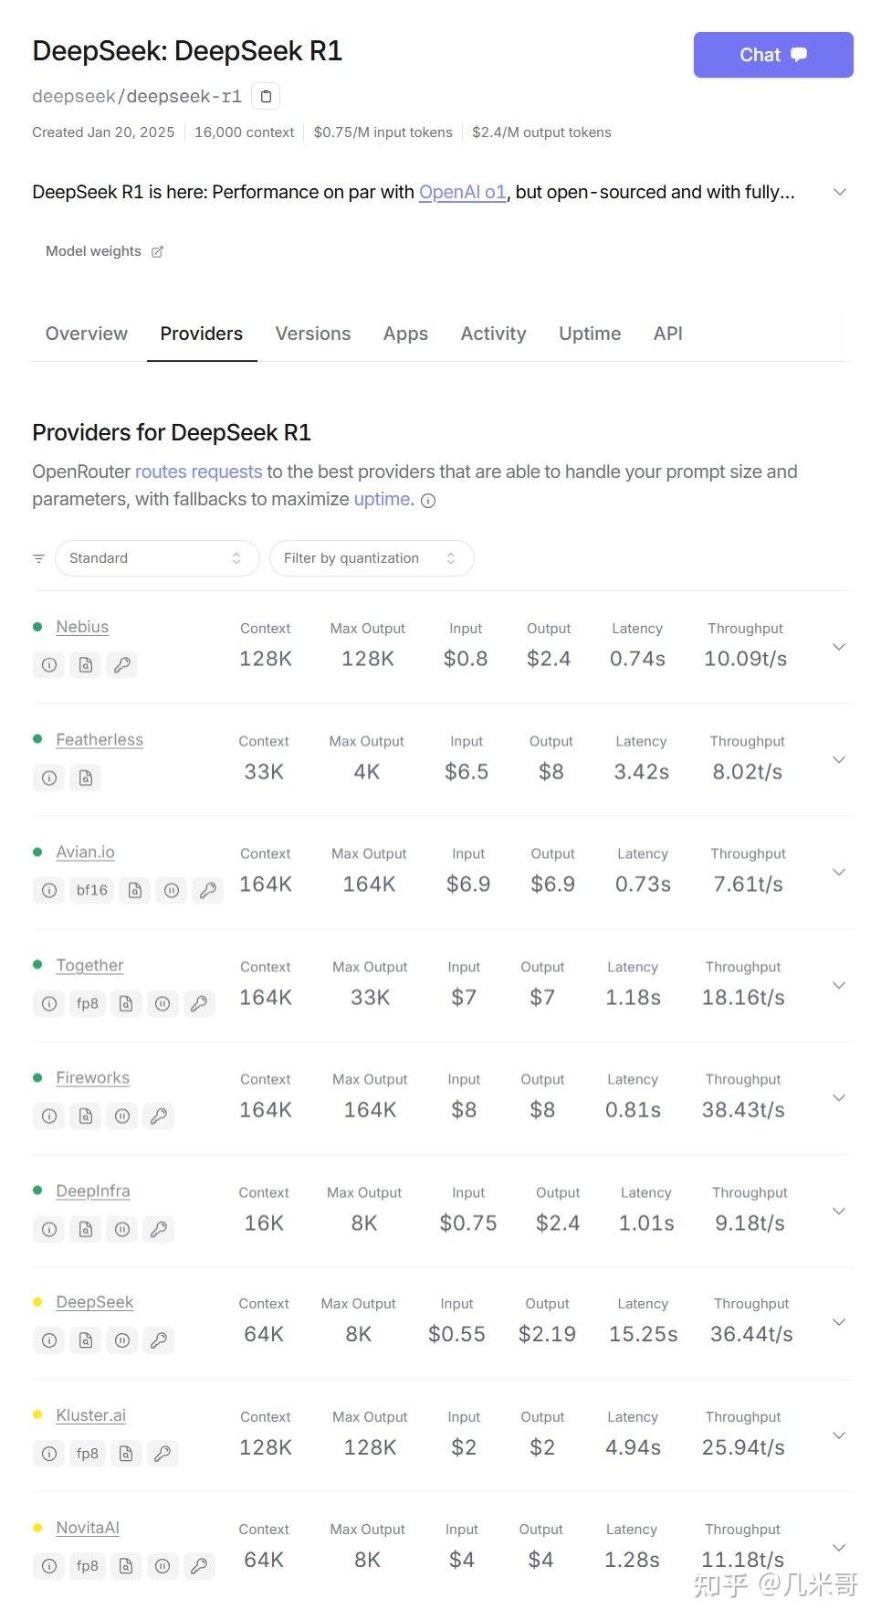Click the fp8 quantization badge under Together
The height and width of the screenshot is (1620, 881).
(87, 1003)
